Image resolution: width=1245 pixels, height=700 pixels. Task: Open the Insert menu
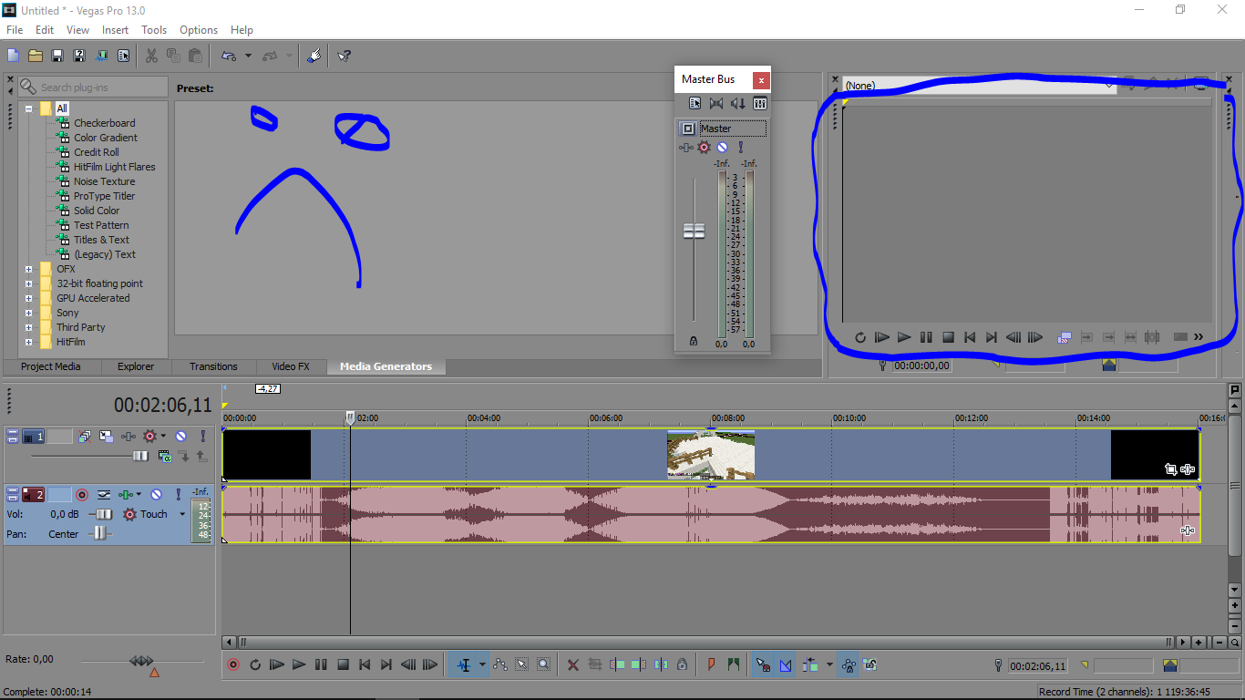(x=115, y=30)
